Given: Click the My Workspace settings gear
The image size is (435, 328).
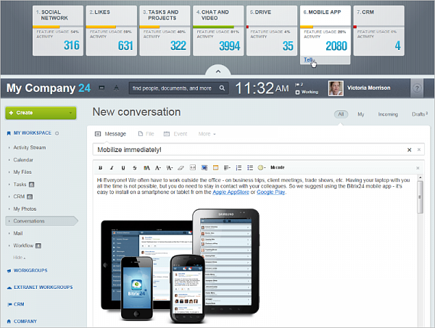Looking at the screenshot, I should pyautogui.click(x=57, y=133).
